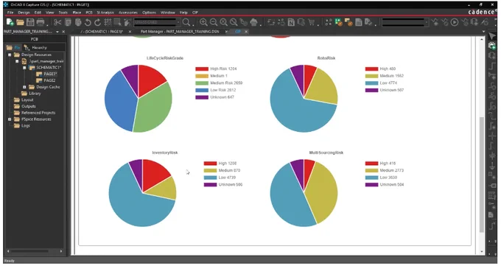The image size is (501, 266).
Task: Click the green PCB check icon
Action: [x=338, y=22]
